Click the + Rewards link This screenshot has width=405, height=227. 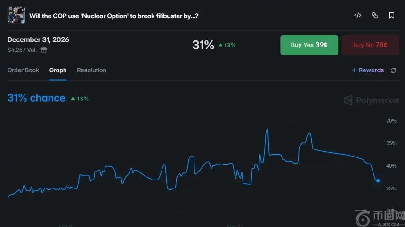(x=368, y=70)
